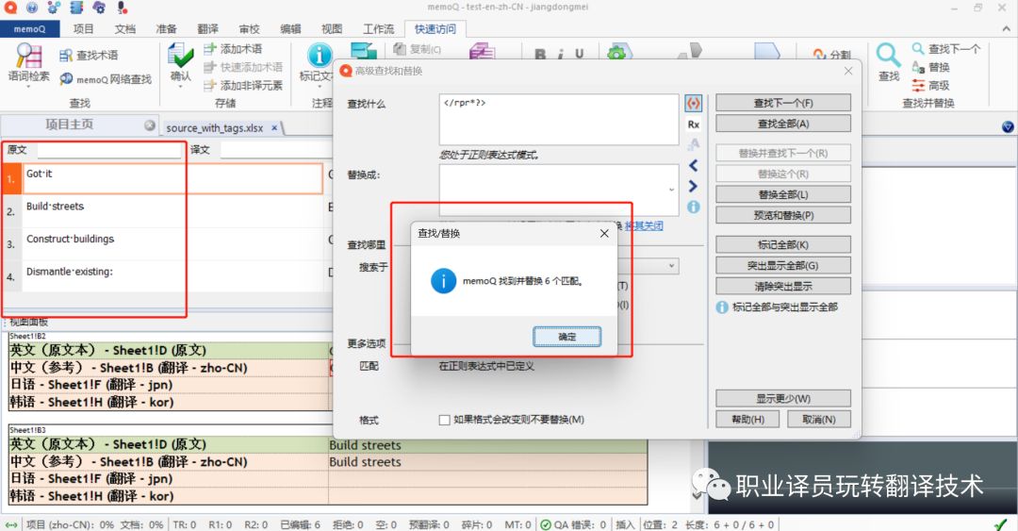Open the blue memoQ application menu tab

pos(30,28)
